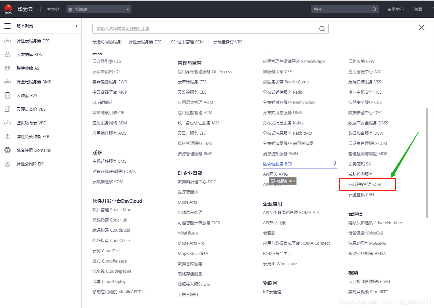Open recent service 云硬盘备份 VBS
The height and width of the screenshot is (308, 434).
(228, 42)
